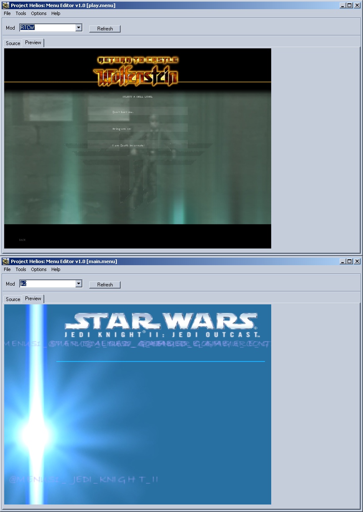The width and height of the screenshot is (363, 512).
Task: Click BACK in the RTCW preview
Action: tap(22, 240)
